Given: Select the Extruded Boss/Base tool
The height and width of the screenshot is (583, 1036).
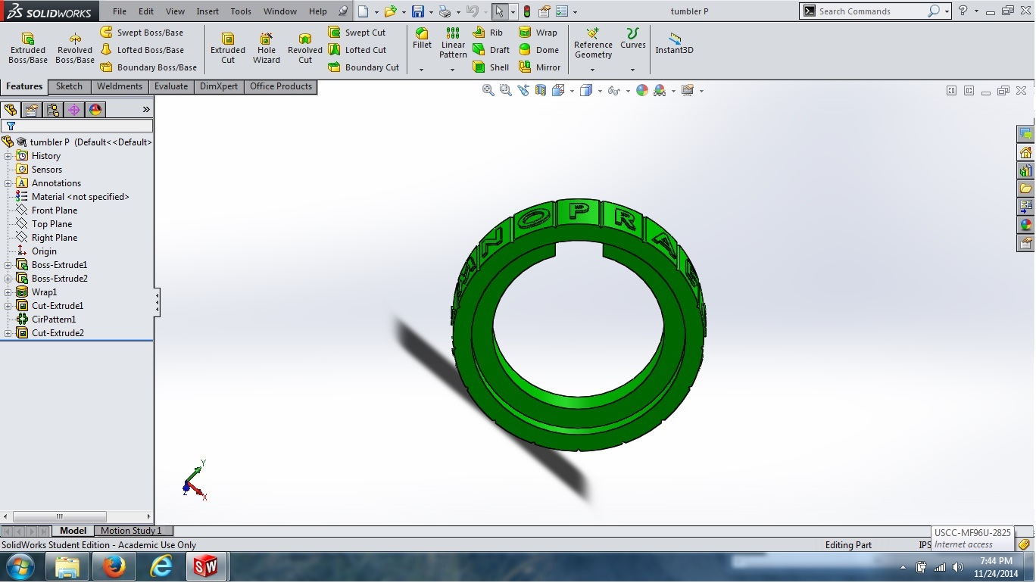Looking at the screenshot, I should pyautogui.click(x=28, y=48).
